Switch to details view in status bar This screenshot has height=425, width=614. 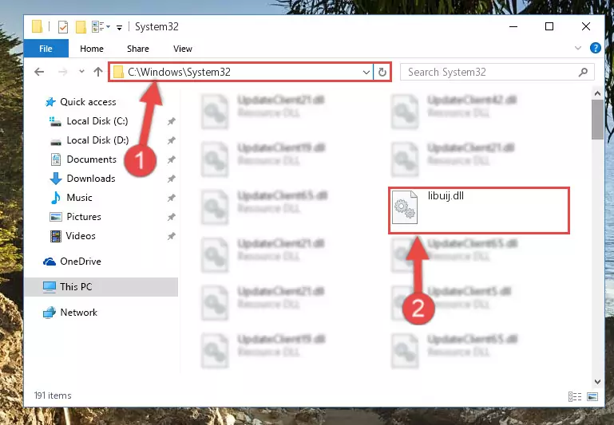(574, 397)
